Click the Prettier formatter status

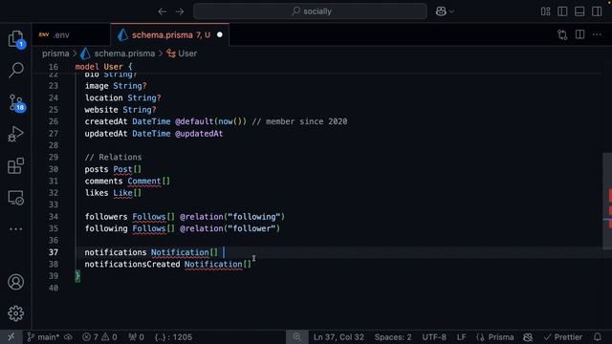[x=563, y=337]
